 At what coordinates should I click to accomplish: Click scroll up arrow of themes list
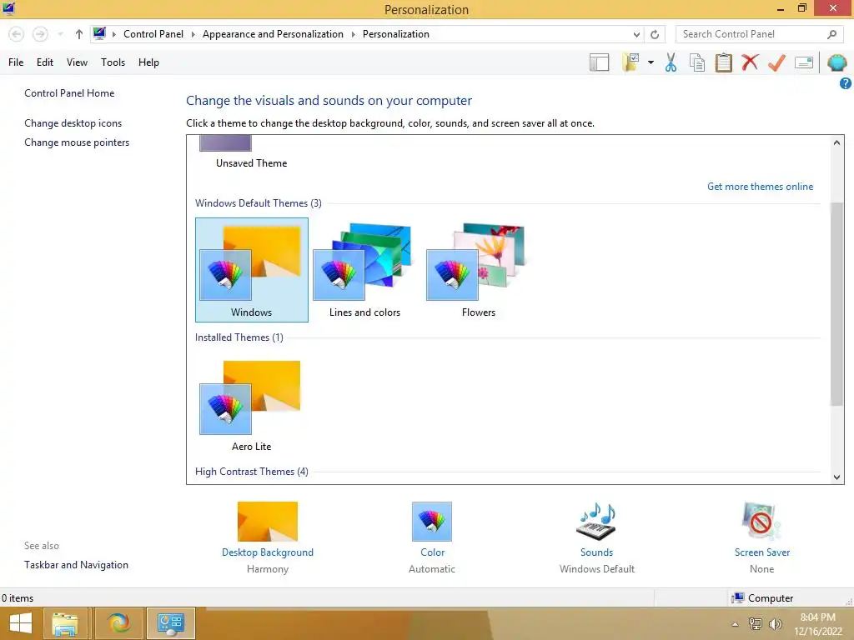point(836,142)
